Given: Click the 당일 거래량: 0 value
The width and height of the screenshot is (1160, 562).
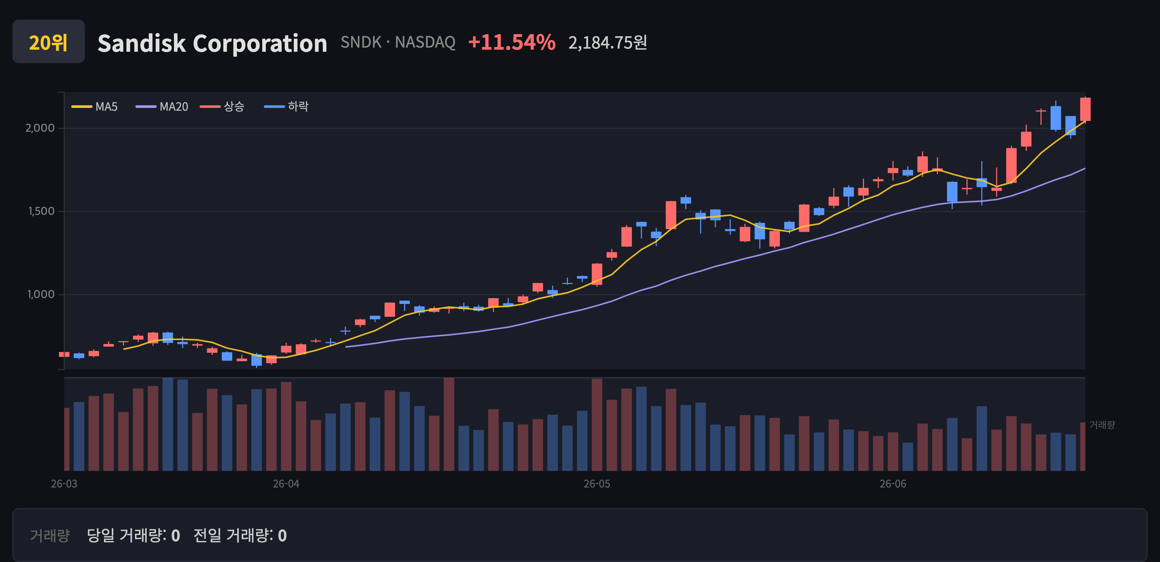Looking at the screenshot, I should coord(133,535).
